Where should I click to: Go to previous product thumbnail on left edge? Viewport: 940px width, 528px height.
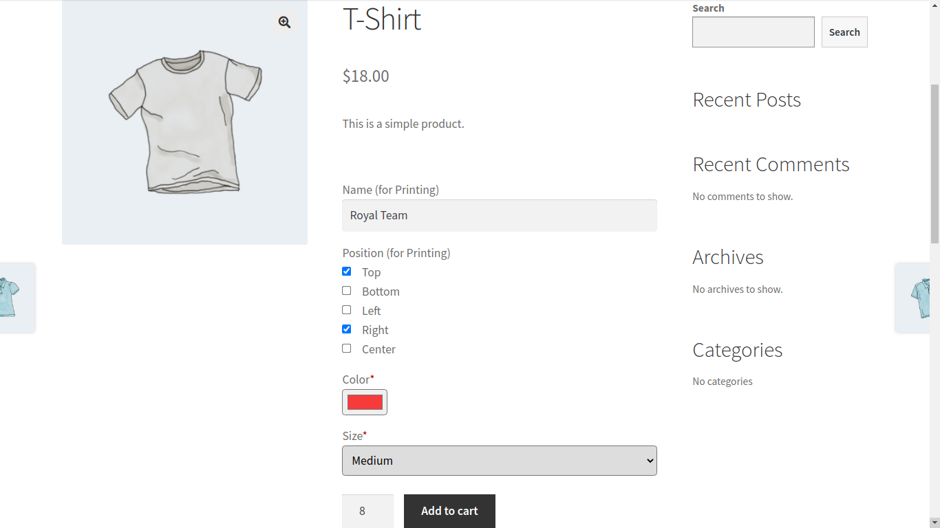12,297
